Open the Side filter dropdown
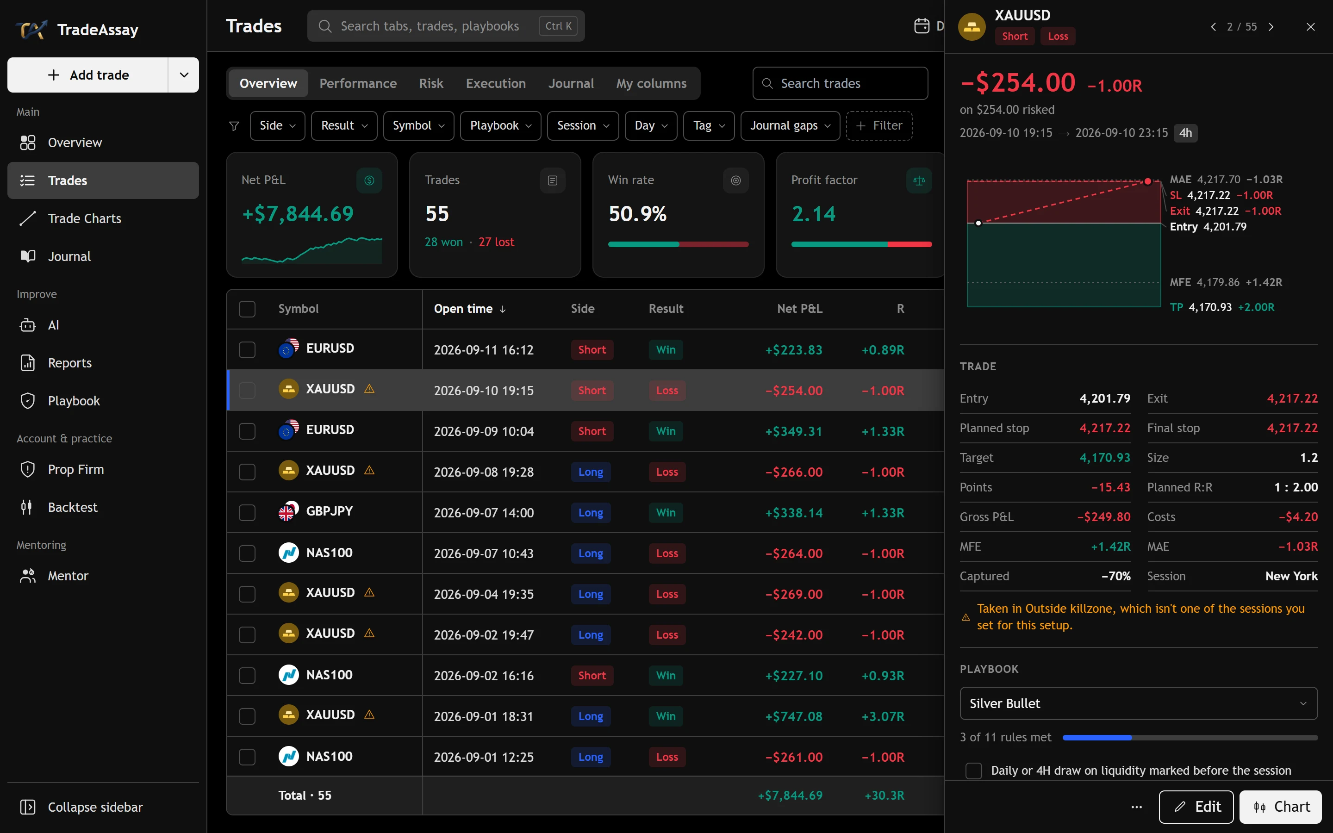This screenshot has width=1333, height=833. 278,125
